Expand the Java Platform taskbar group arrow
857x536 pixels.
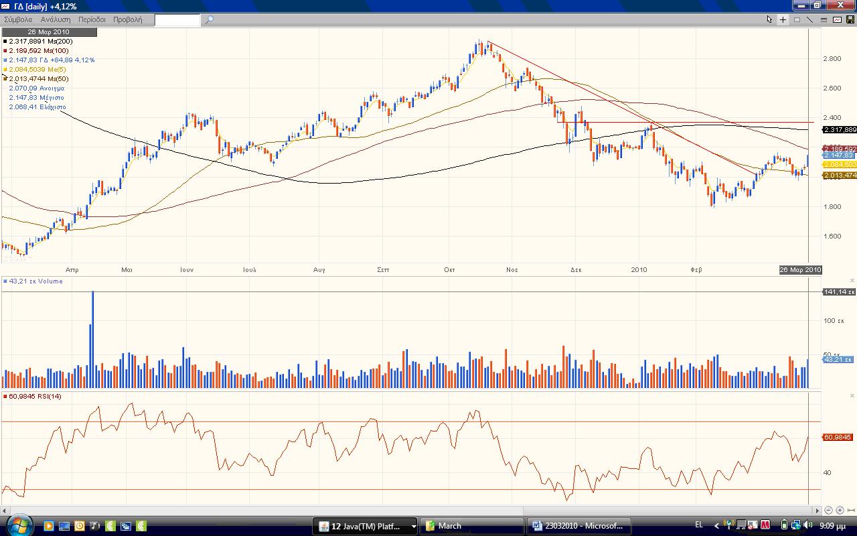[413, 526]
